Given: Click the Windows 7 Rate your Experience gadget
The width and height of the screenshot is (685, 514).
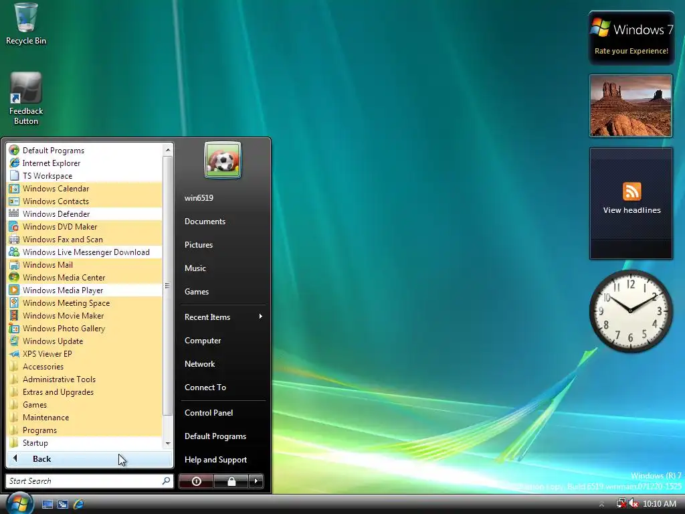Looking at the screenshot, I should (631, 38).
